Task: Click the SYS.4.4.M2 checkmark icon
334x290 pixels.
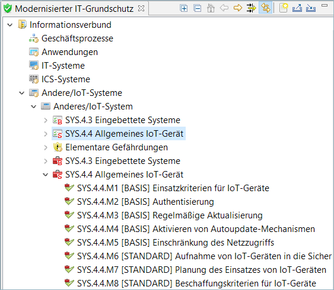Action: coord(69,201)
